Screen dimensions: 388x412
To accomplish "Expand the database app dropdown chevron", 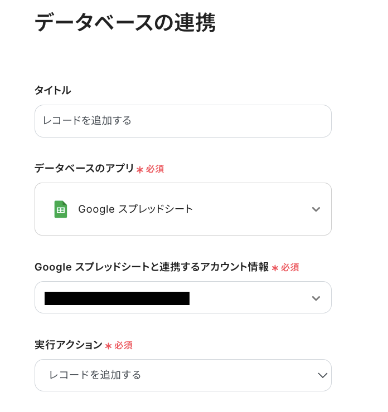I will 316,209.
